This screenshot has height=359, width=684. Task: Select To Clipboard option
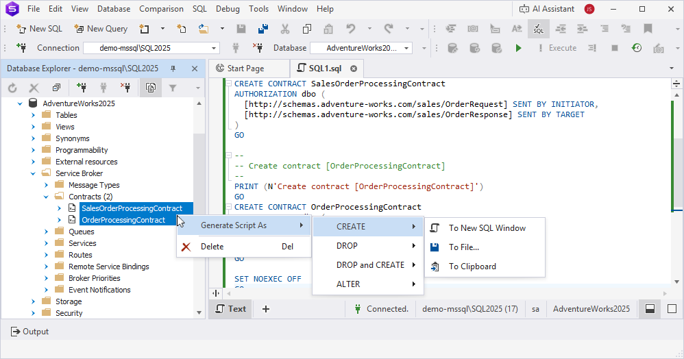485,267
